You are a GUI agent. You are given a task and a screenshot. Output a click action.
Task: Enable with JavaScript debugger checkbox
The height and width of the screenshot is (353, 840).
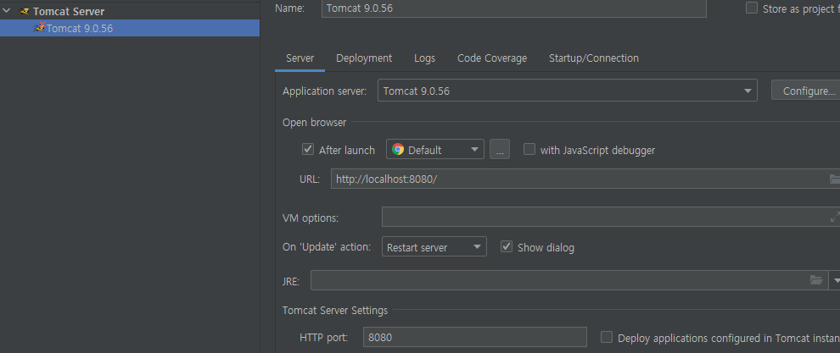coord(529,149)
